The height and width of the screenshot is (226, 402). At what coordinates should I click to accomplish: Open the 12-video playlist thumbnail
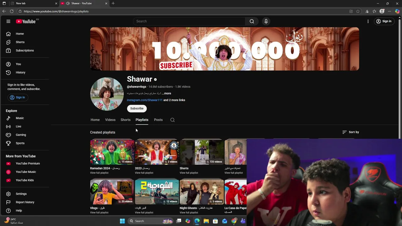pos(157,192)
